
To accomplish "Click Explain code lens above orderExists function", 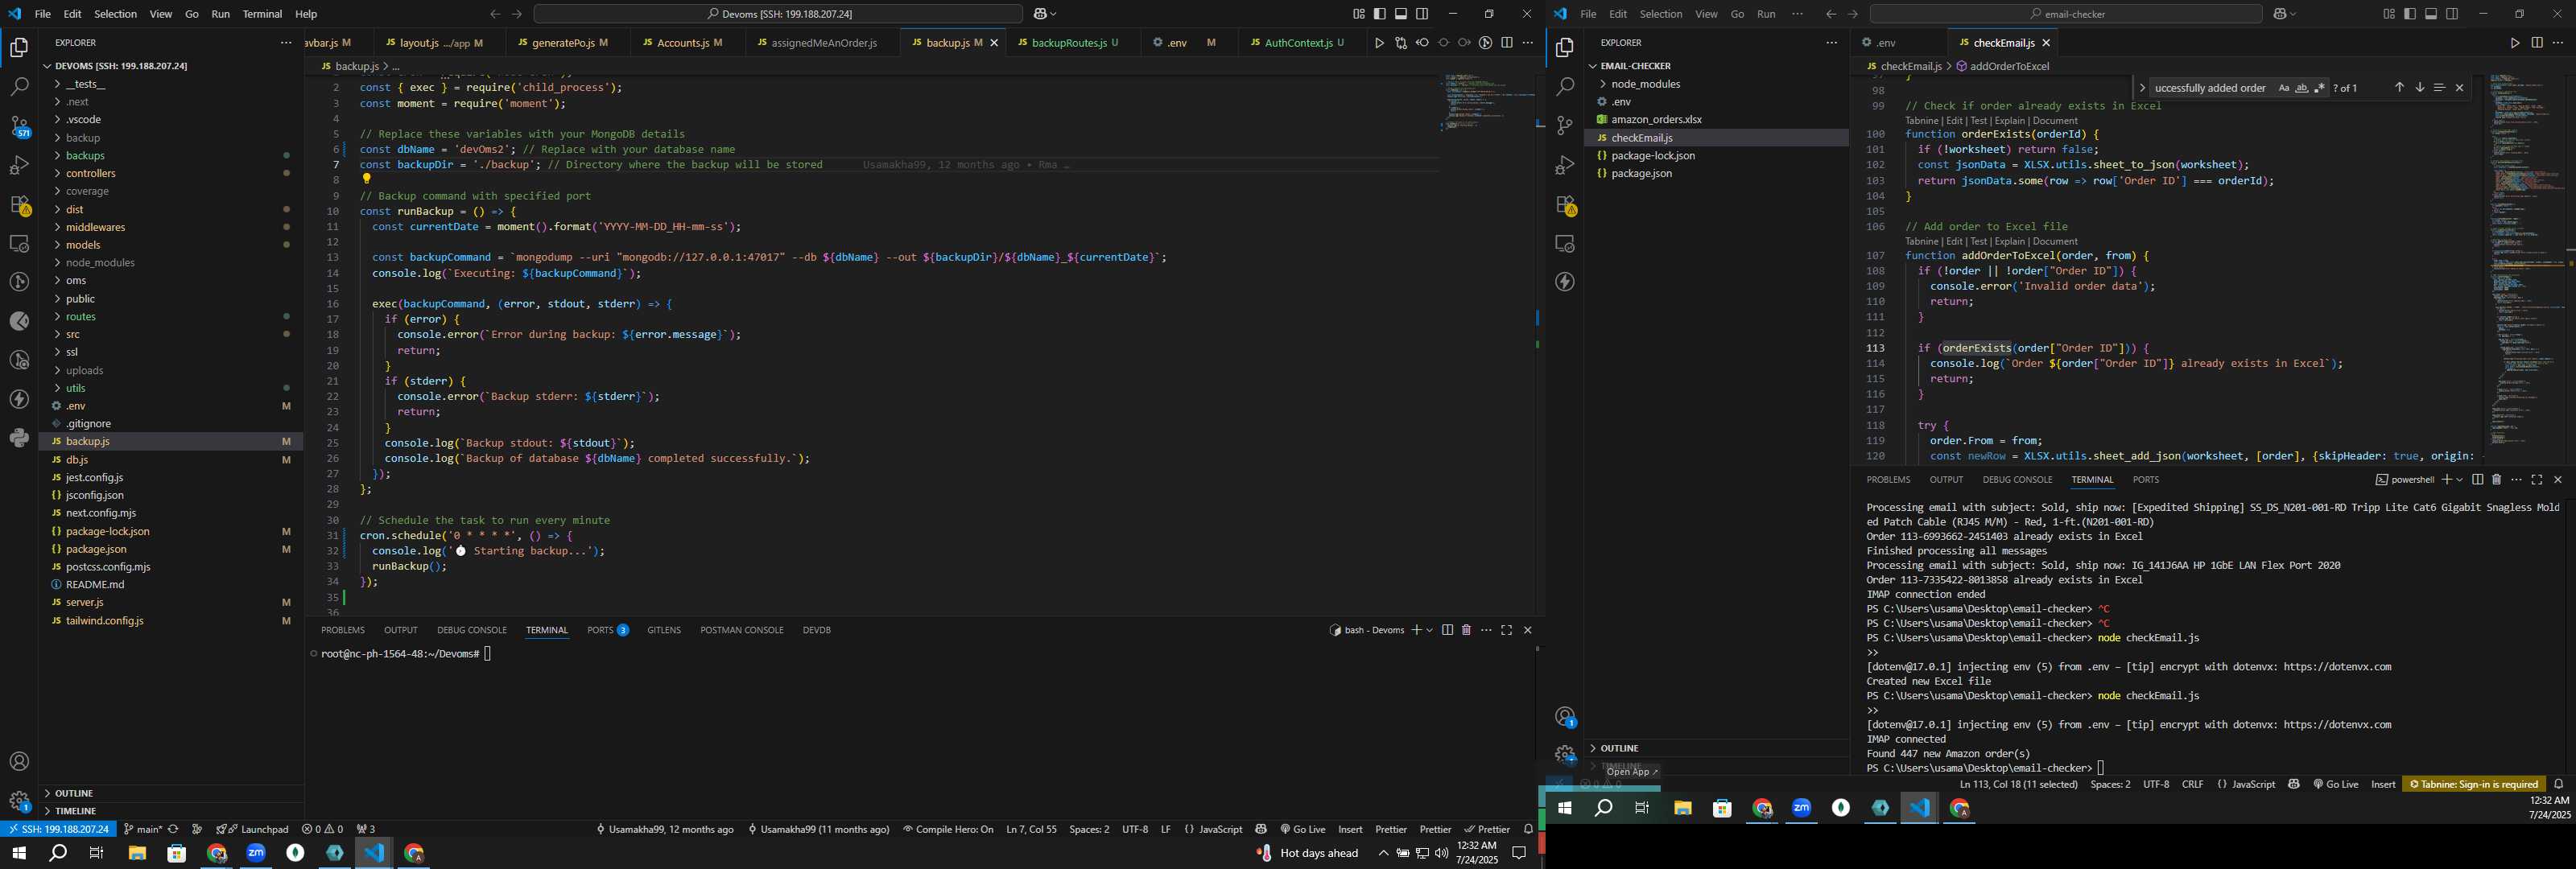I will pyautogui.click(x=2009, y=120).
